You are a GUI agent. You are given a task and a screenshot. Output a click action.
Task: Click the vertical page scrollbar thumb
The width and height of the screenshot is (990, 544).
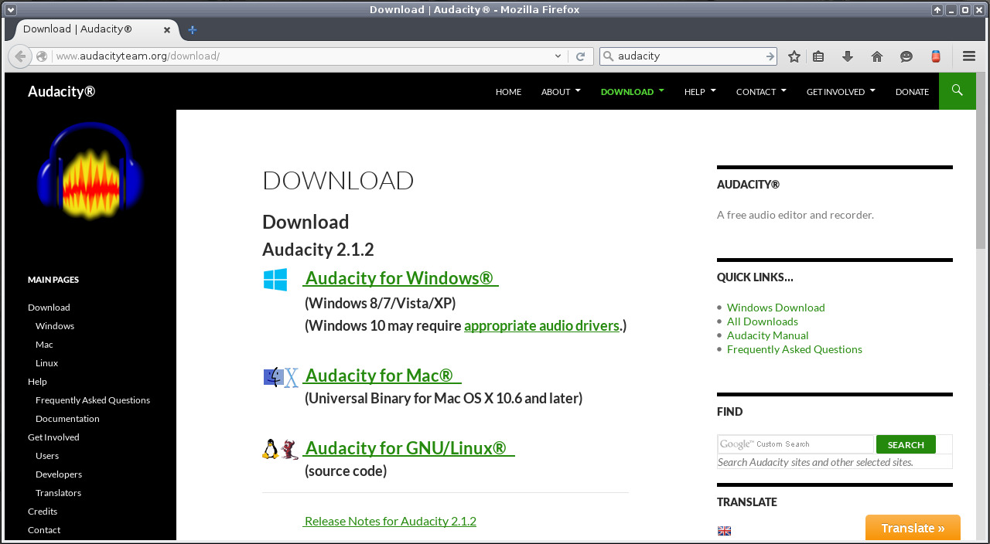pyautogui.click(x=981, y=161)
